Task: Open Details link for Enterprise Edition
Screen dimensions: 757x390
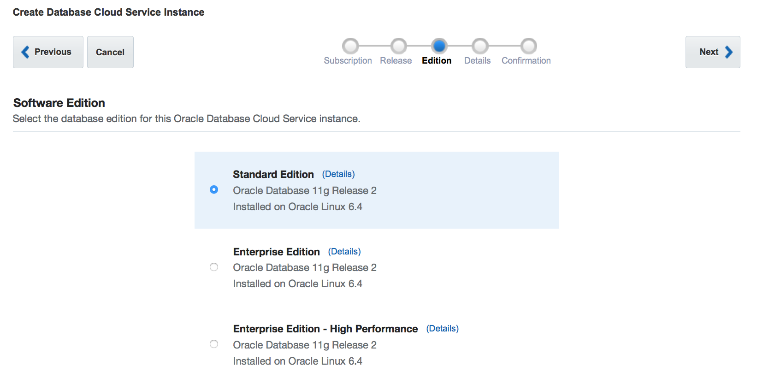Action: click(344, 252)
